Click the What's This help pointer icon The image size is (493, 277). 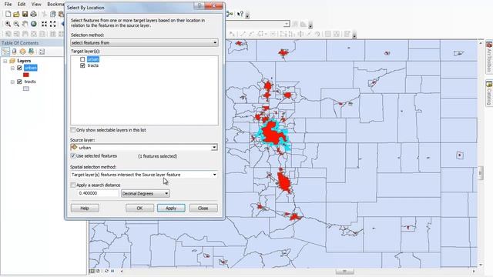click(240, 14)
